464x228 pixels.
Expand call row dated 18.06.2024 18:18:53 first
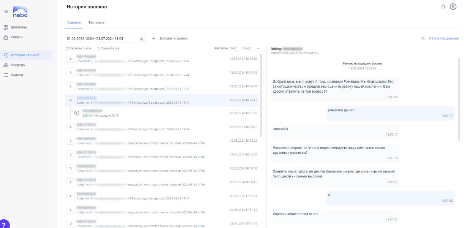click(x=70, y=59)
